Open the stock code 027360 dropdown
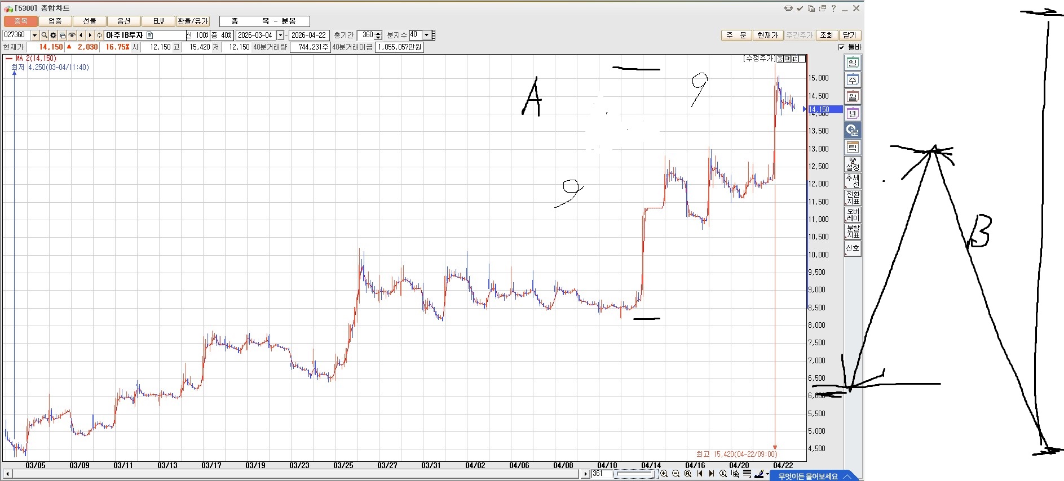1064x481 pixels. [x=34, y=35]
